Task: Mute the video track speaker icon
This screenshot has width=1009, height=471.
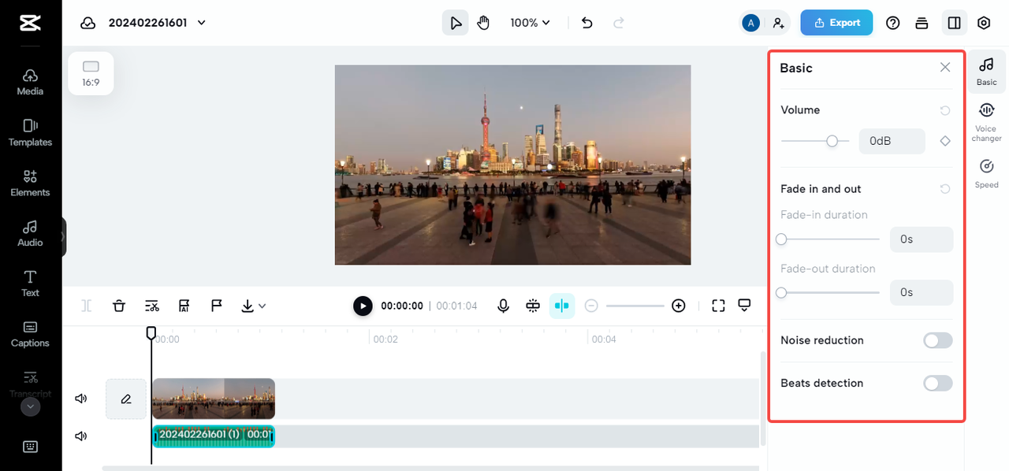Action: [x=80, y=399]
